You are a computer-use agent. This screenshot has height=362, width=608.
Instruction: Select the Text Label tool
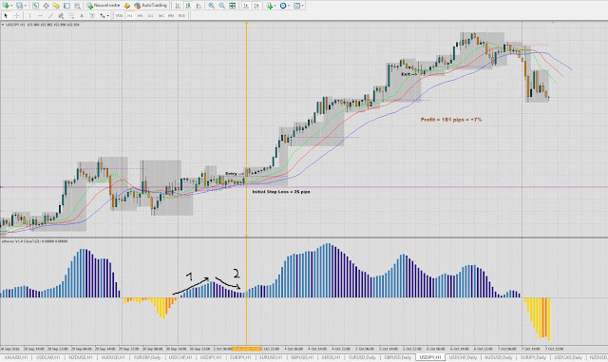click(x=92, y=15)
